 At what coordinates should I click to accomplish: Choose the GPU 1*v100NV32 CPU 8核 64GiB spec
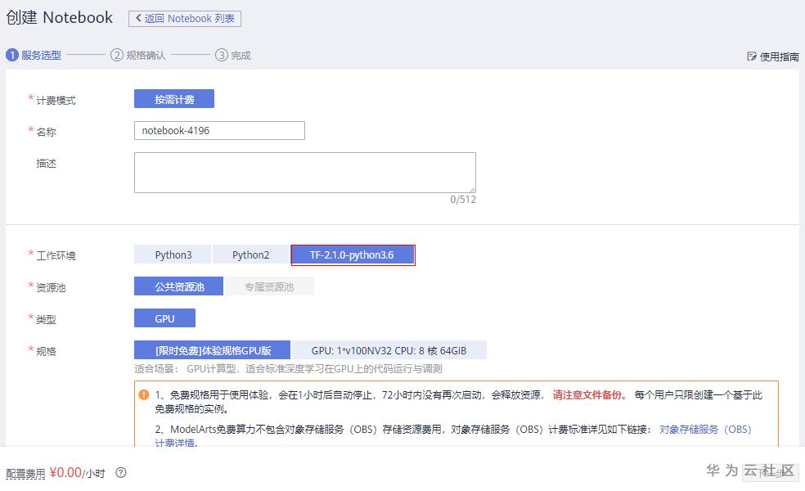(389, 350)
